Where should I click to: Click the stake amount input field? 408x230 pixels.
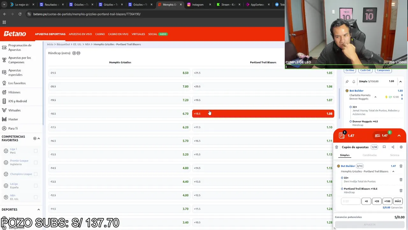click(351, 201)
